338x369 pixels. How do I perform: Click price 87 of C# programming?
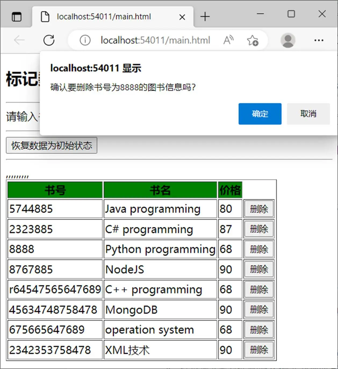click(230, 229)
